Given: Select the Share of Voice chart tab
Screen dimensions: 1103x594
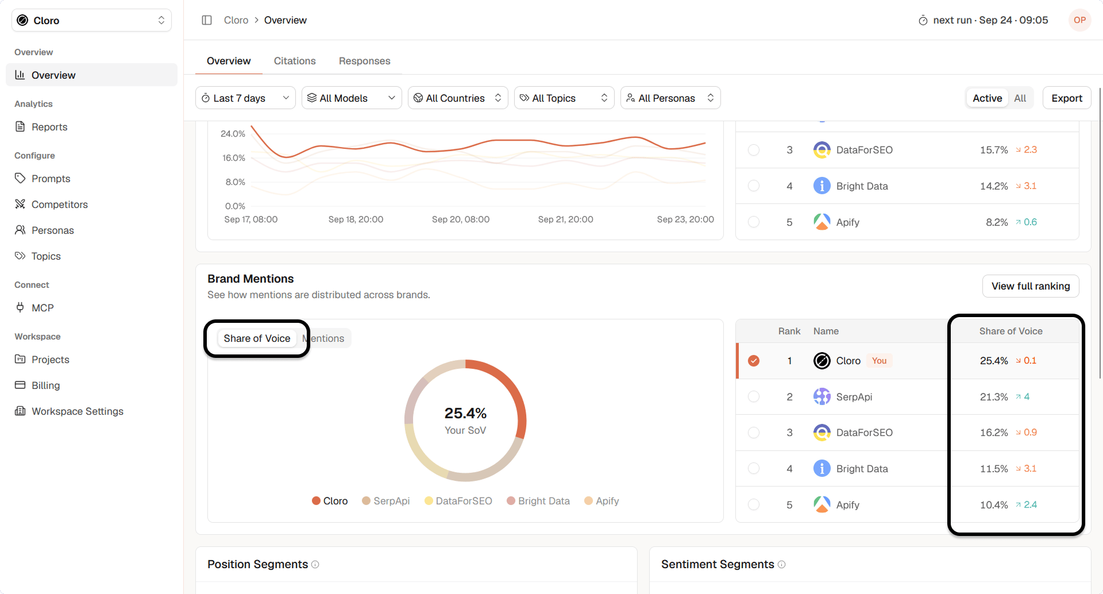Looking at the screenshot, I should (x=257, y=338).
